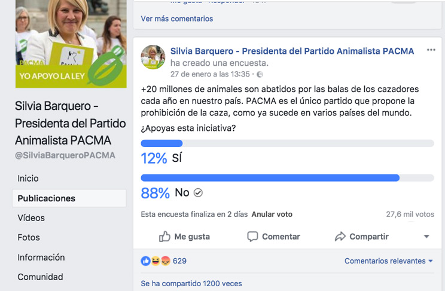Click the post reaction emoji icons
The height and width of the screenshot is (291, 445).
(x=156, y=261)
